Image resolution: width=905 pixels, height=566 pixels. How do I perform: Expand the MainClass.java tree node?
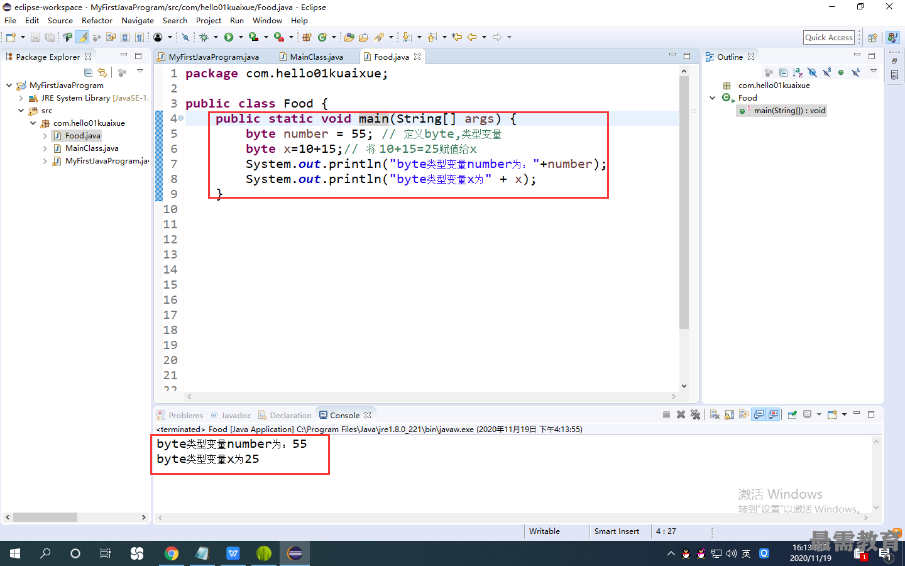point(45,148)
